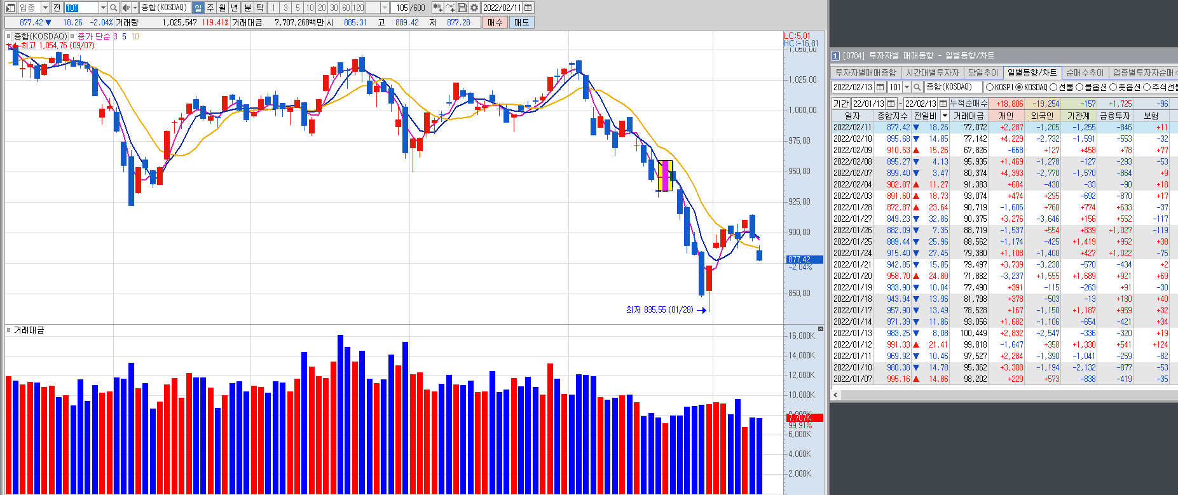
Task: Open the calendar icon beside 2022/02/13
Action: point(880,87)
